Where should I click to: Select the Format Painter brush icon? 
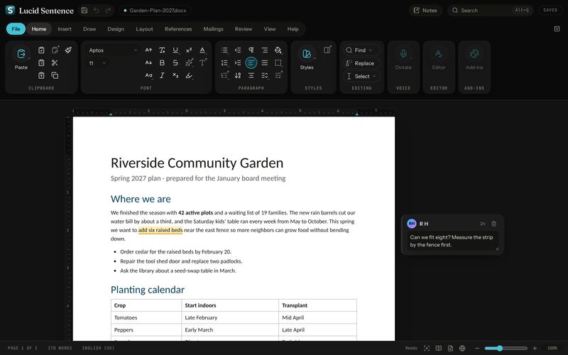click(68, 50)
